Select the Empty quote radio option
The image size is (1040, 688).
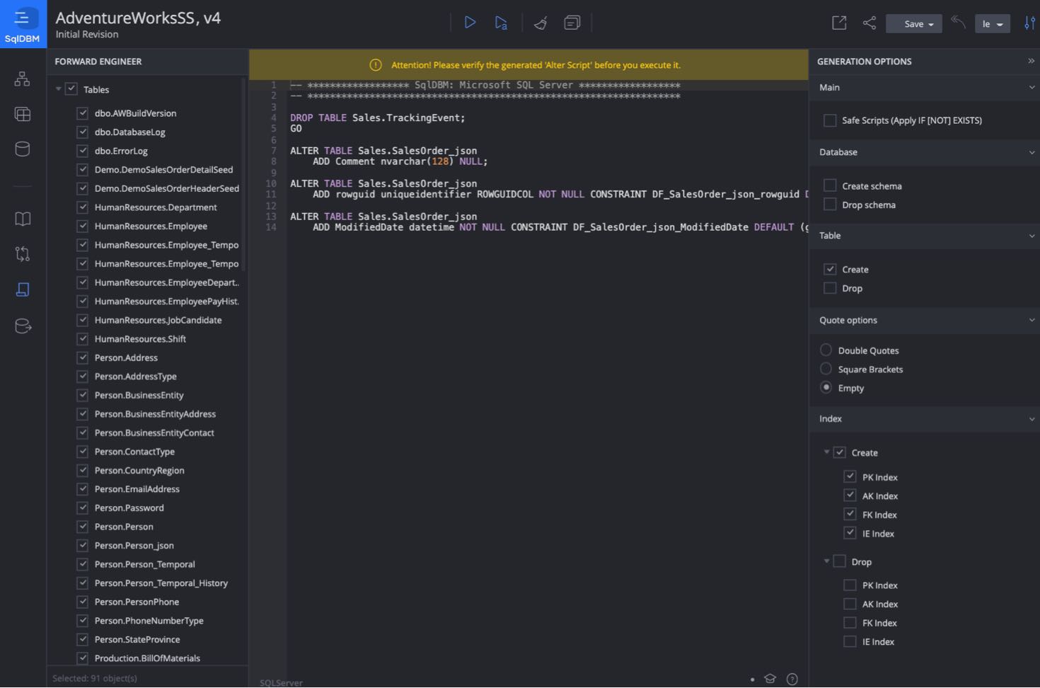(x=826, y=387)
